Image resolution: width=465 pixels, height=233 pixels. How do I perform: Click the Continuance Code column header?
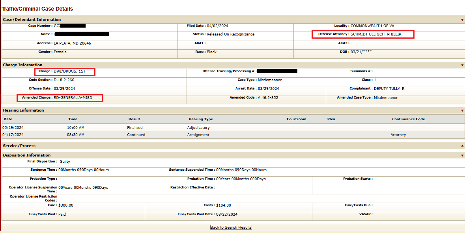[408, 119]
